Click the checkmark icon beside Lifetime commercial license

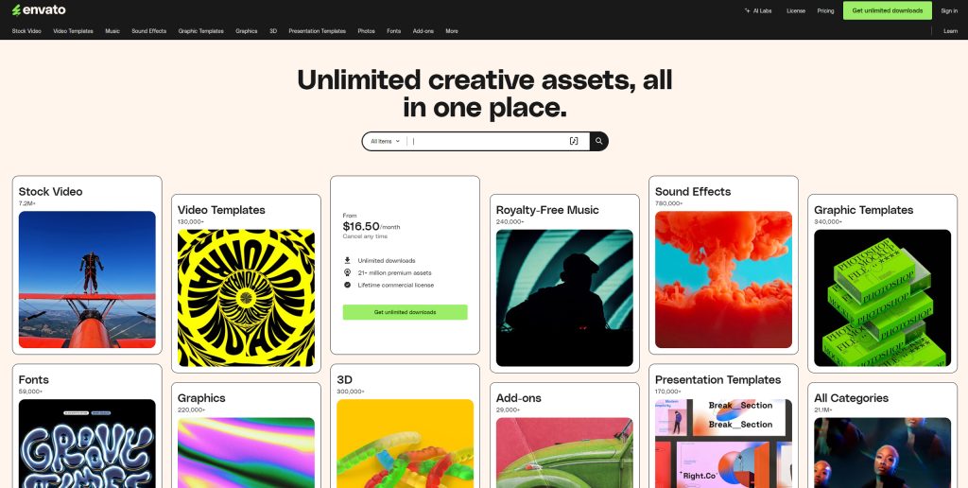[347, 286]
